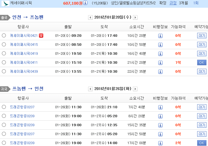Viewport: 208px width, 146px height.
Task: Open flight info icon for 캐세이패시픽0419 row
Action: coord(160,54)
